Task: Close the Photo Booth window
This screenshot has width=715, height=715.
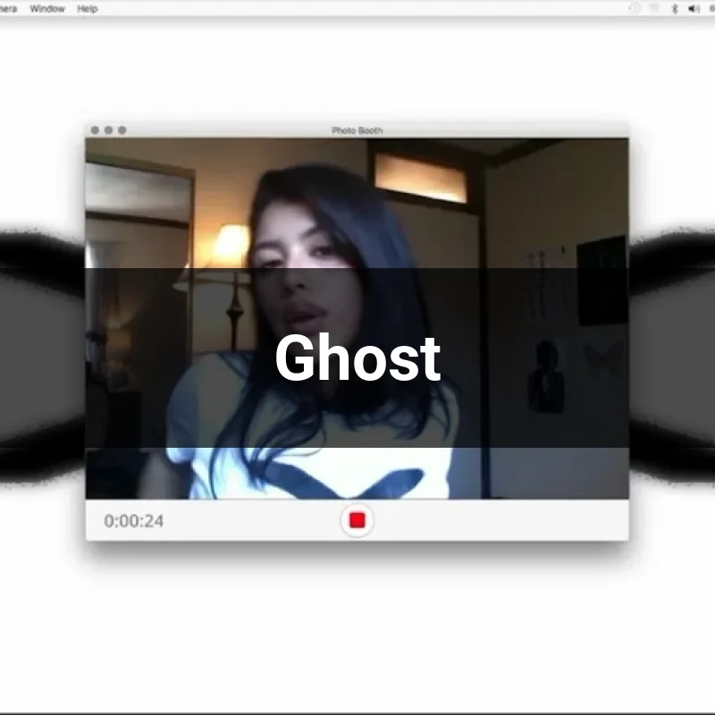Action: (95, 130)
